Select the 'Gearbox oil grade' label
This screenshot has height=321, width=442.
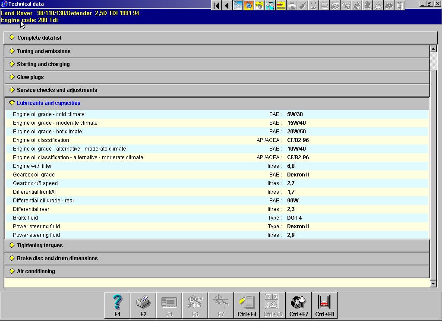pyautogui.click(x=34, y=175)
